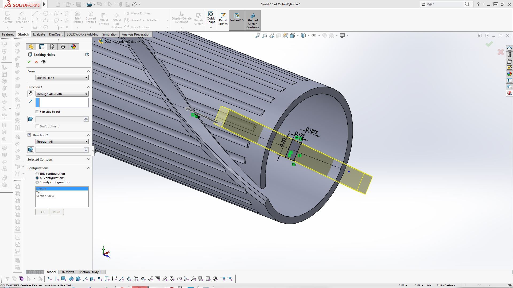Open the Appearance color wheel tab
Screen dimensions: 513x288
click(74, 47)
